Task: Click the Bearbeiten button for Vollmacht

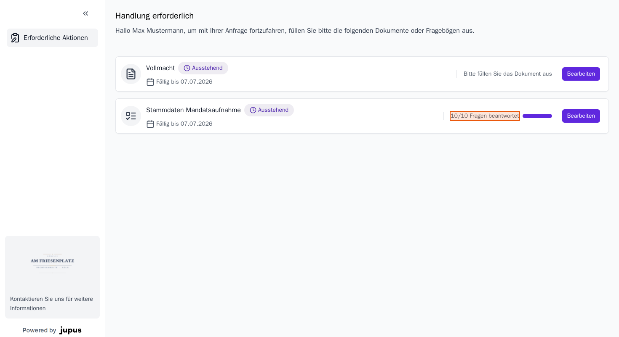Action: point(581,74)
